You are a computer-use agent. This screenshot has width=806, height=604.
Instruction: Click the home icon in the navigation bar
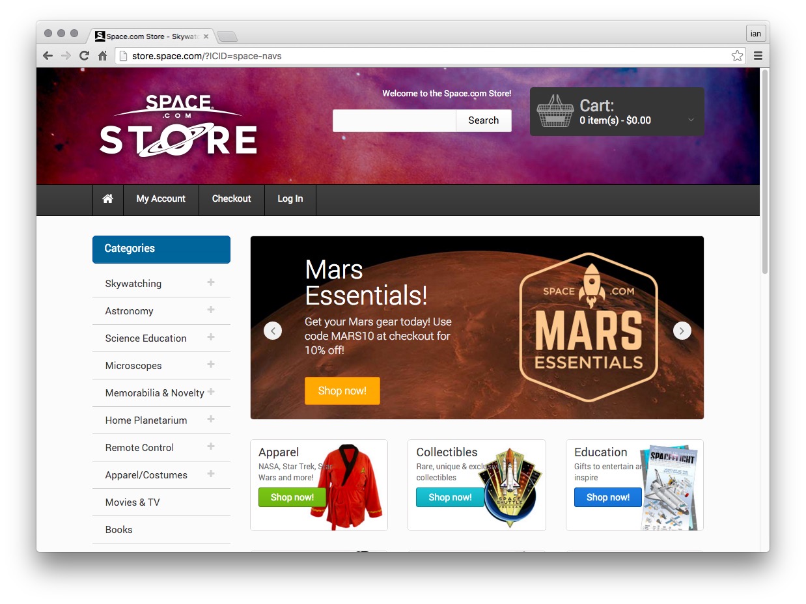(x=107, y=199)
